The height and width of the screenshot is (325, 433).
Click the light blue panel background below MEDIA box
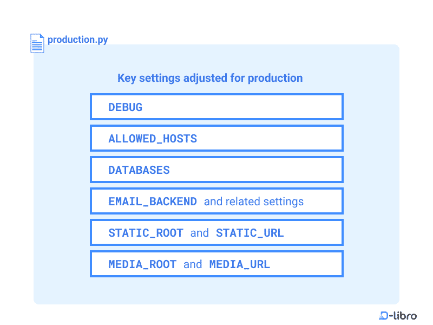pos(216,290)
